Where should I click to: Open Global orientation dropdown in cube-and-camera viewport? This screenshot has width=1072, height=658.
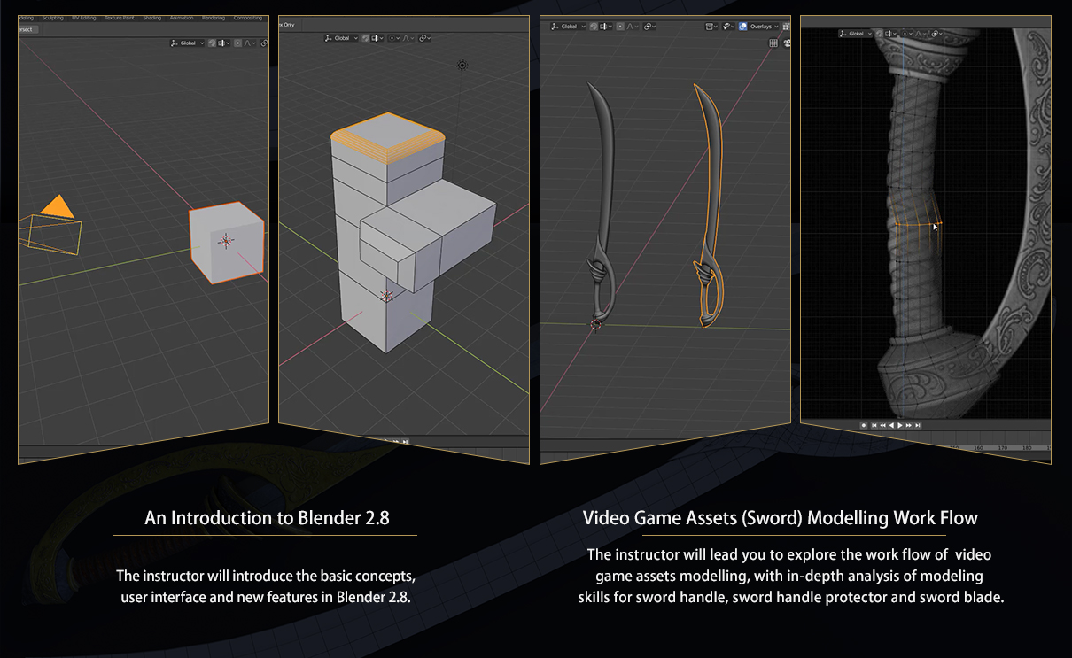point(188,43)
